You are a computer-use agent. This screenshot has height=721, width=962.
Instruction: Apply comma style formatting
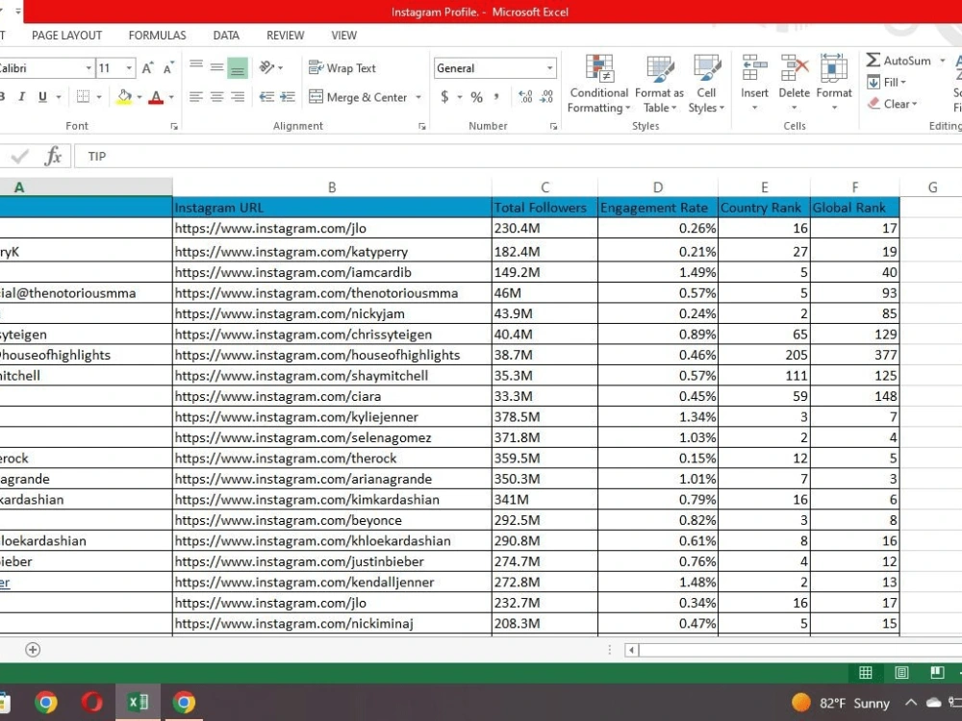click(x=495, y=97)
